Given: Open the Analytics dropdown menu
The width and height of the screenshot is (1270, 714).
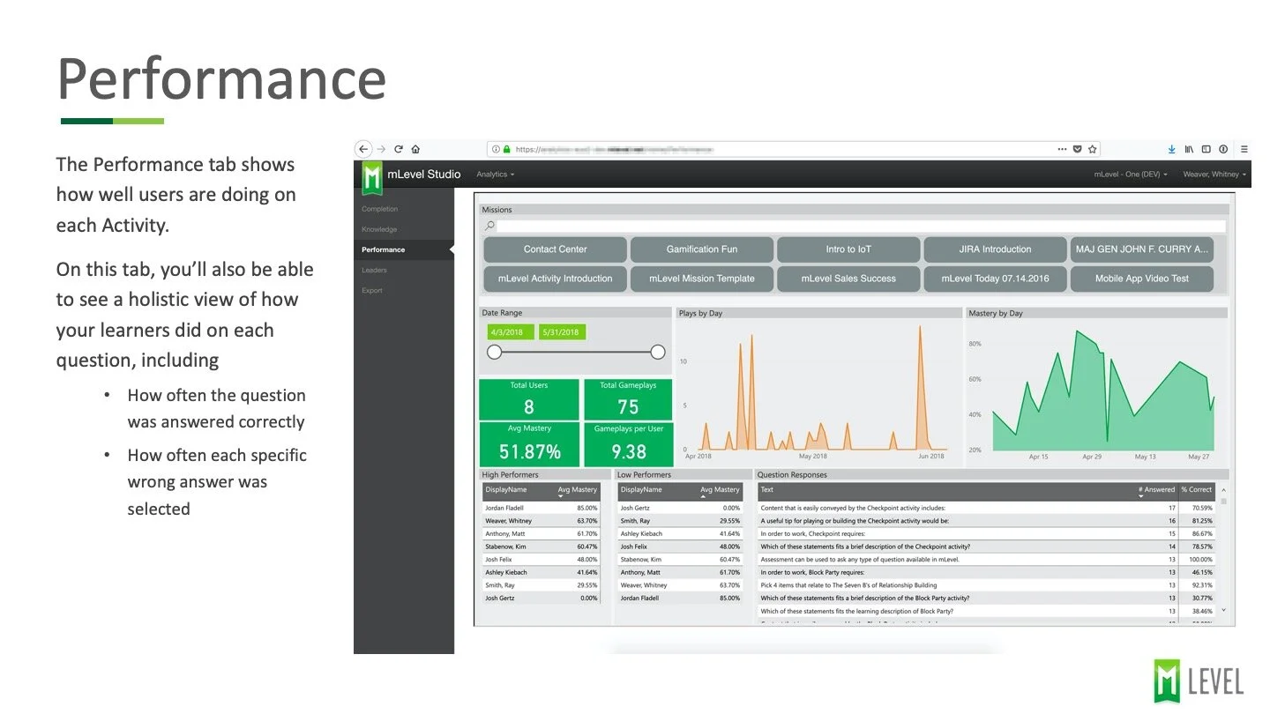Looking at the screenshot, I should click(495, 175).
